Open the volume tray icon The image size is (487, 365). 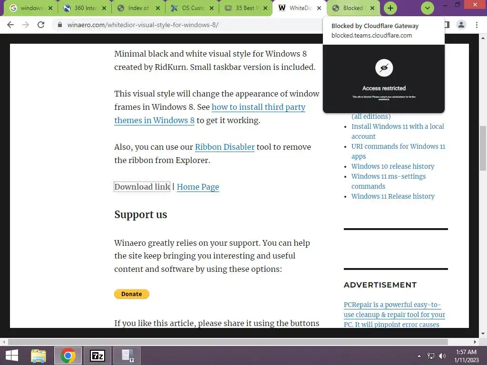point(442,356)
